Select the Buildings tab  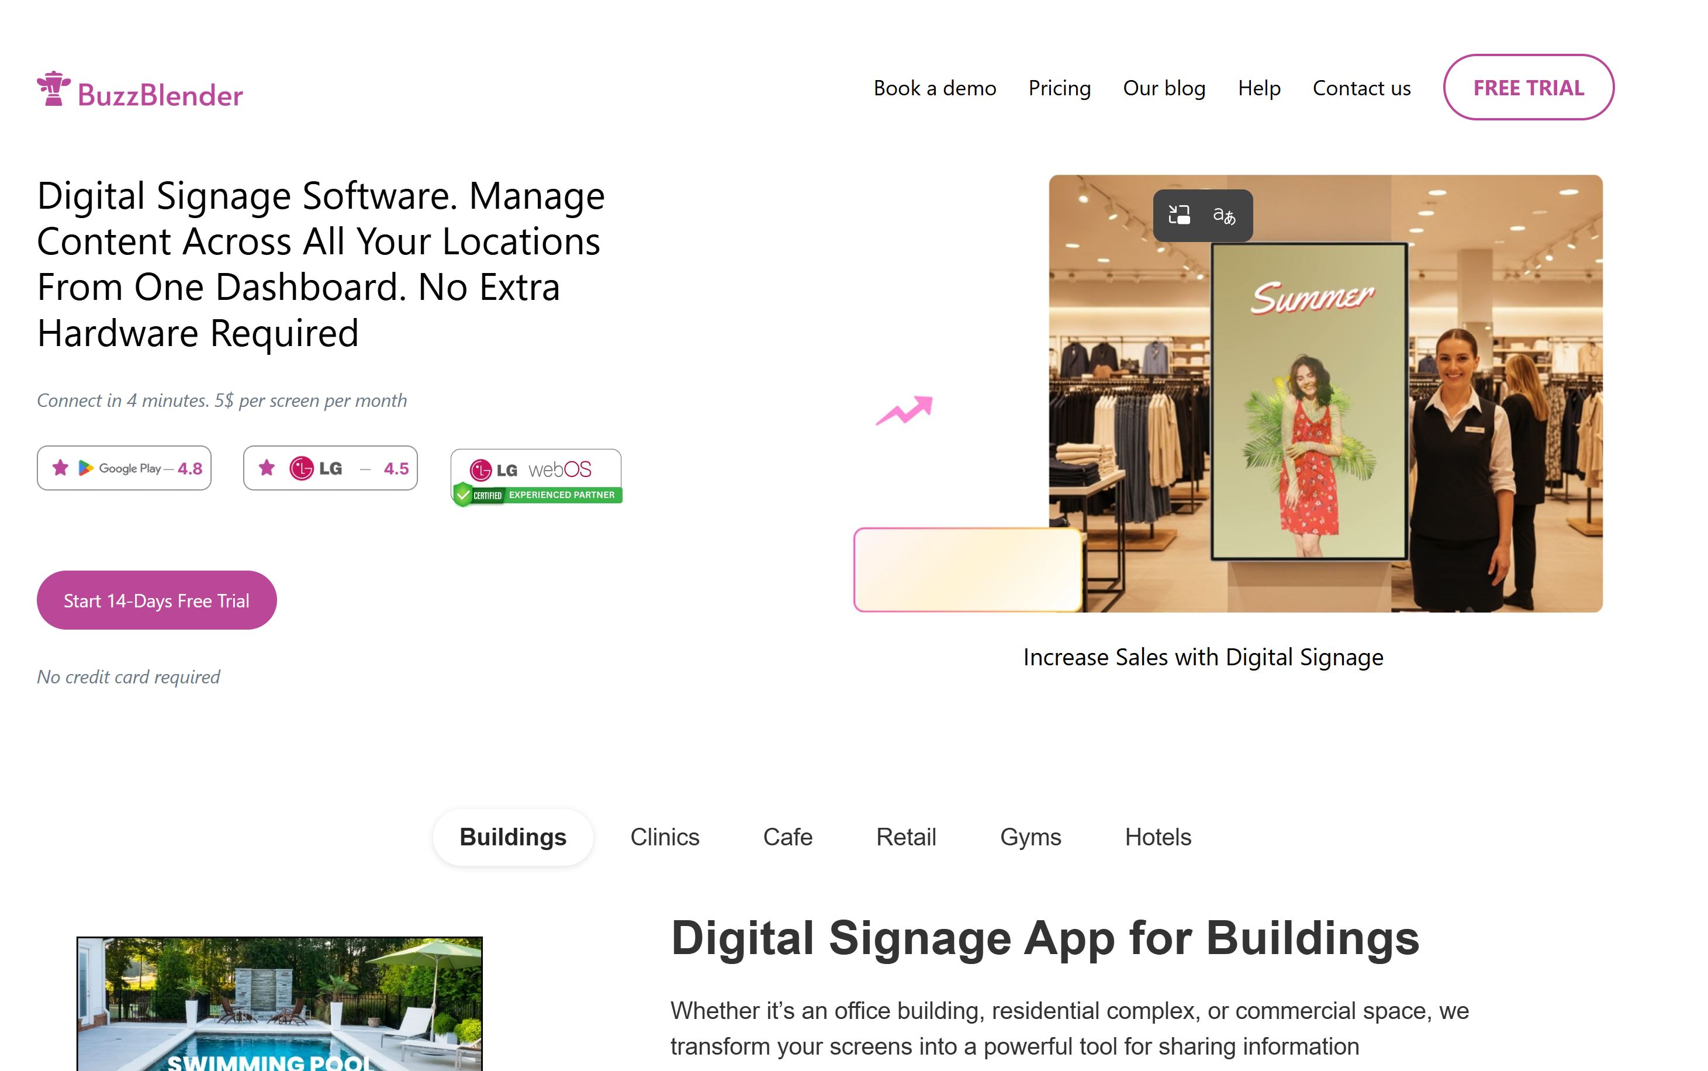click(513, 837)
